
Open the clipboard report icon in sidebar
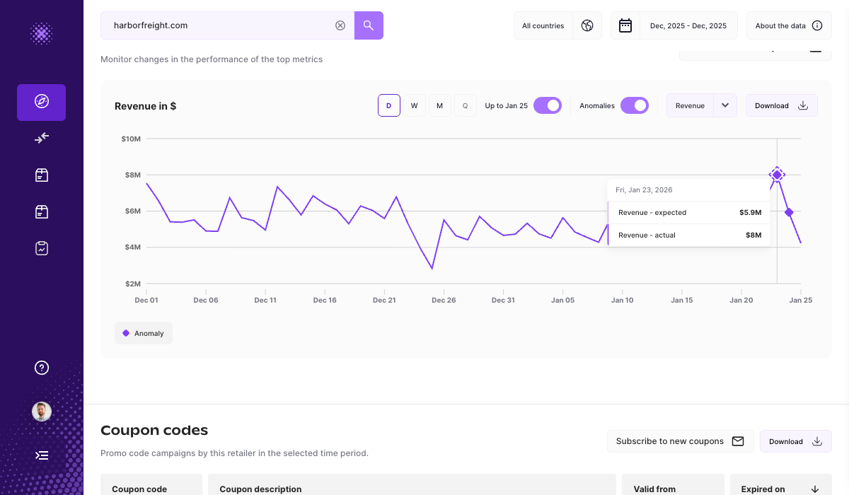[41, 248]
